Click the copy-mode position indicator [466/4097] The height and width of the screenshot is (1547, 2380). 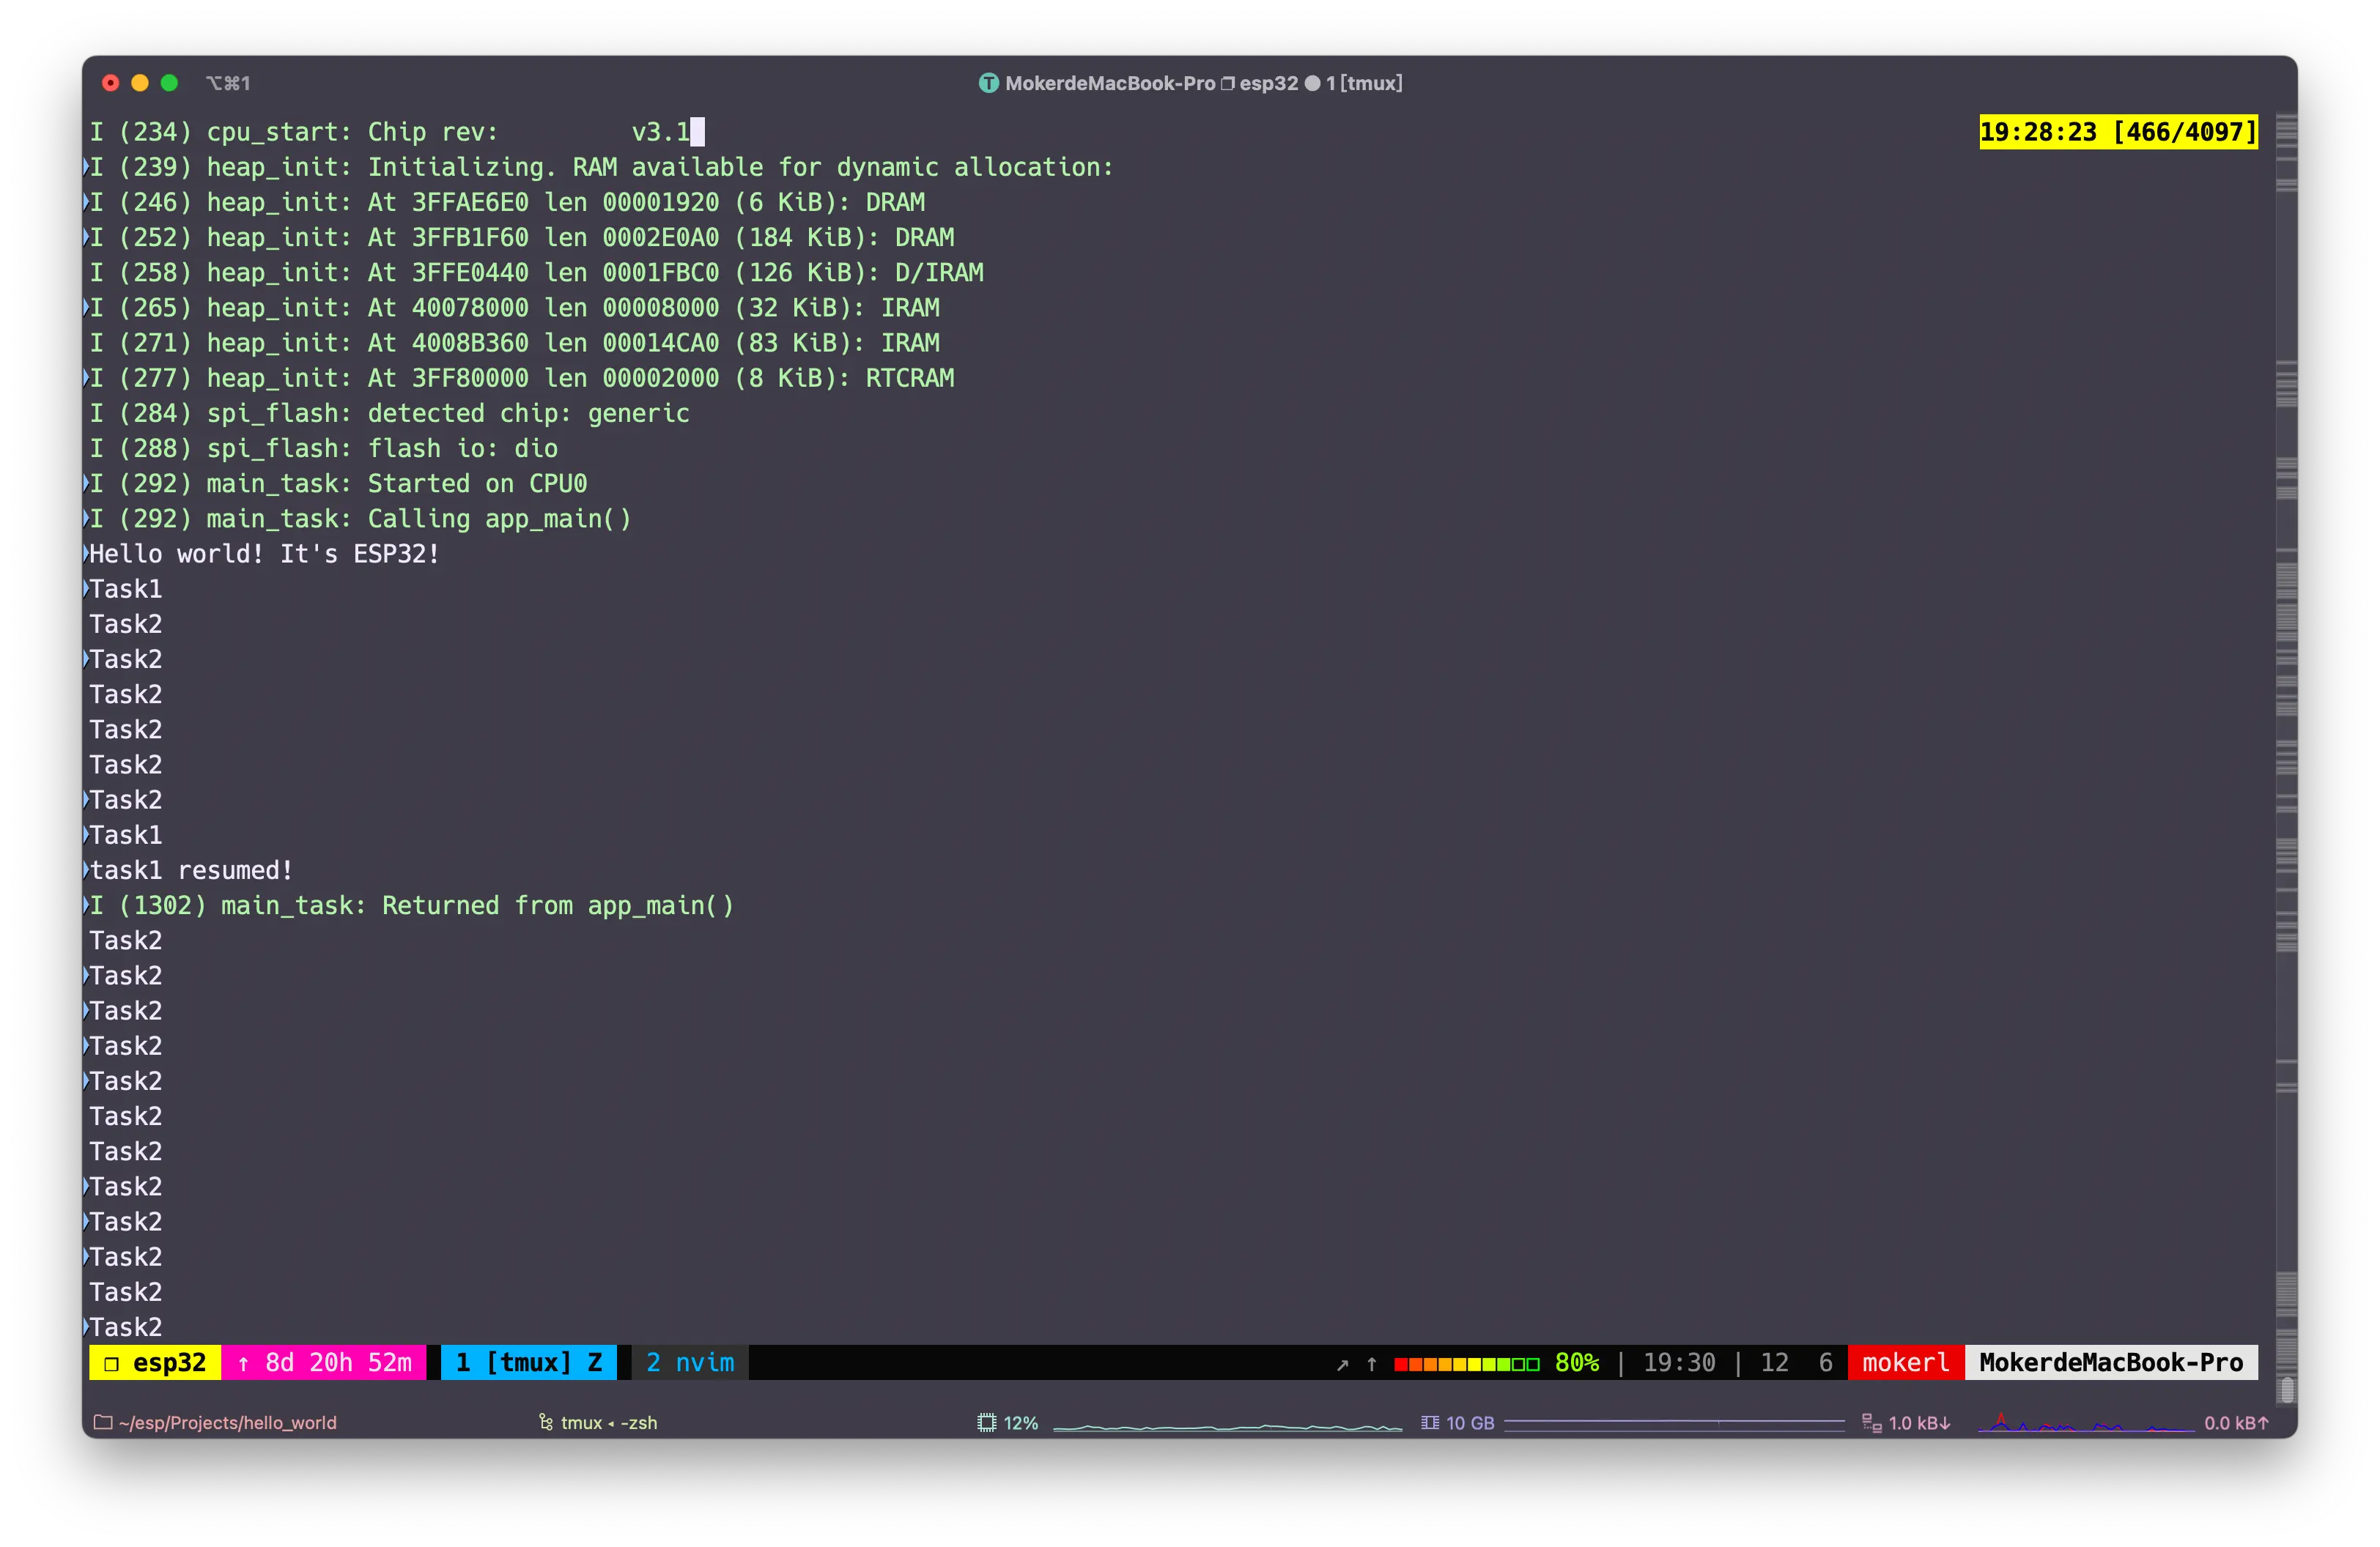tap(2185, 132)
